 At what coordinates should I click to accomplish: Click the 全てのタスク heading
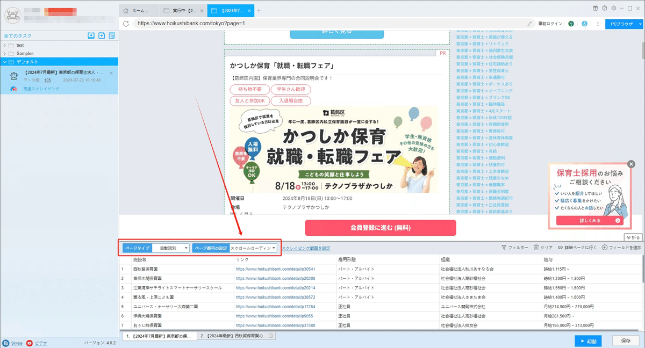(17, 35)
